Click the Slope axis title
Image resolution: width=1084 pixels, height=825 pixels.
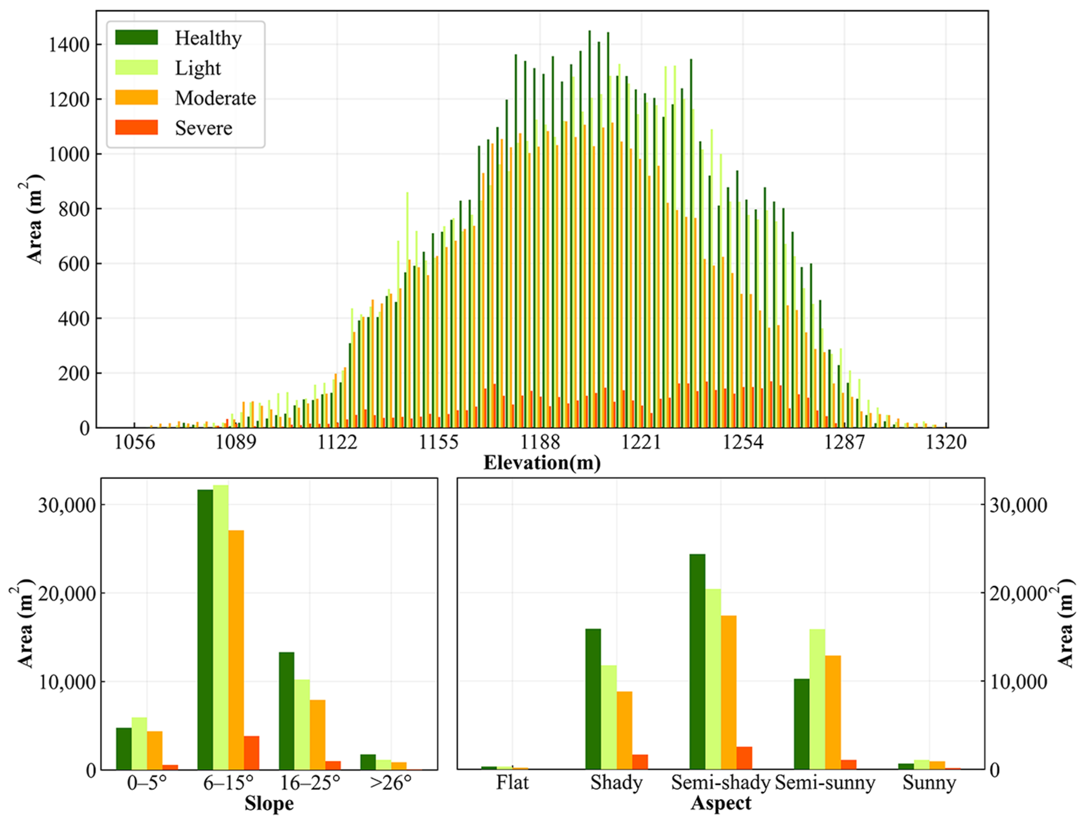coord(269,804)
